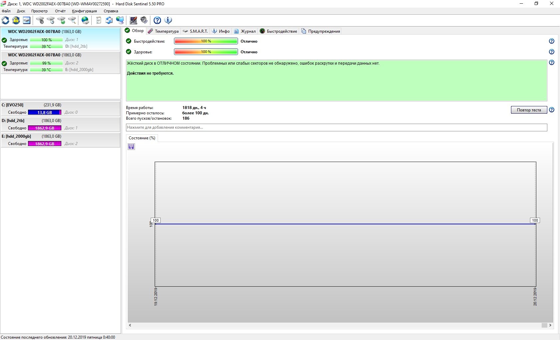Click the help icon beside Здоровье row
This screenshot has height=340, width=560.
552,52
